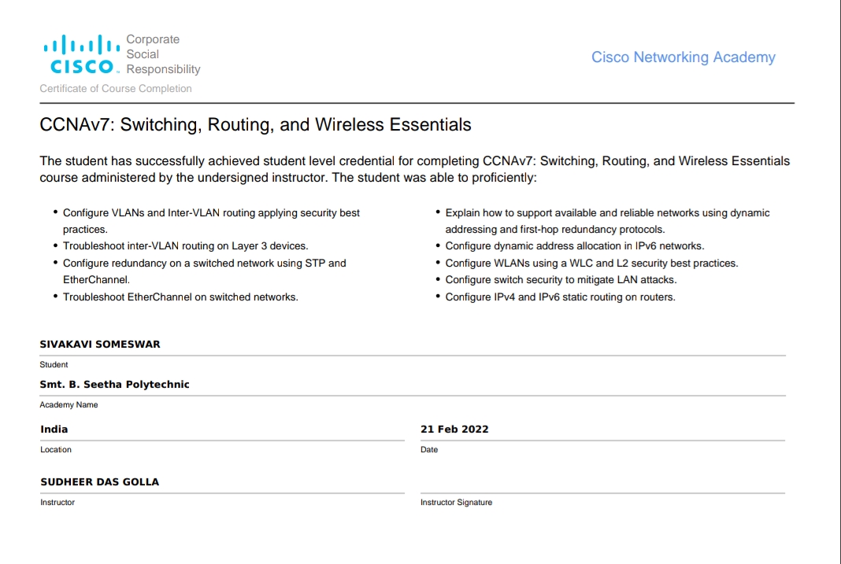Click the Troubleshoot EtherChannel bullet point
841x564 pixels.
click(x=180, y=297)
